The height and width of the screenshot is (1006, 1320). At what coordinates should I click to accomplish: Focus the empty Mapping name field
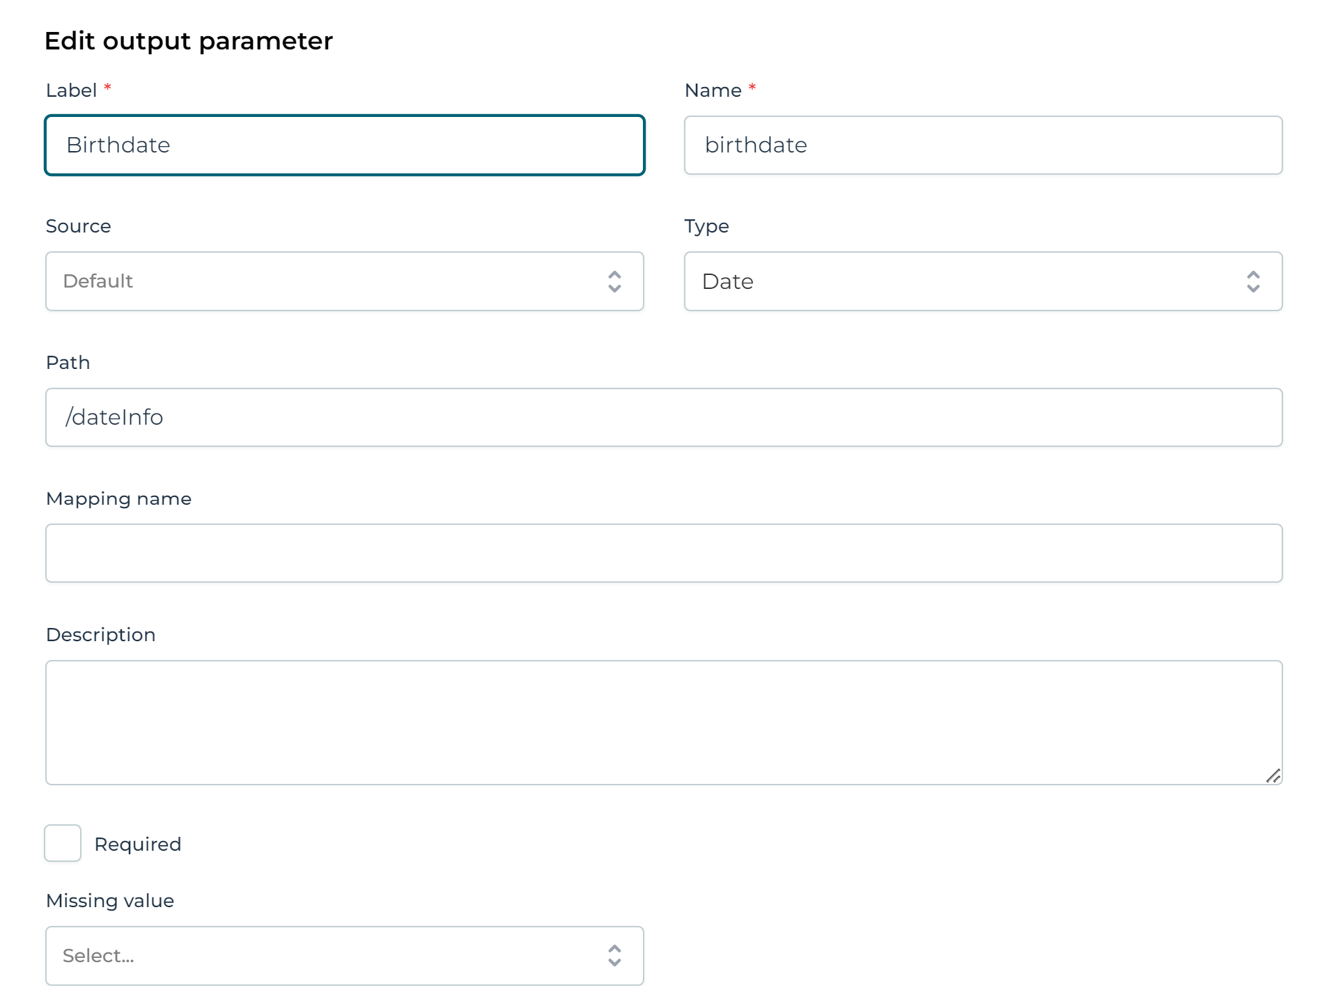pyautogui.click(x=663, y=553)
